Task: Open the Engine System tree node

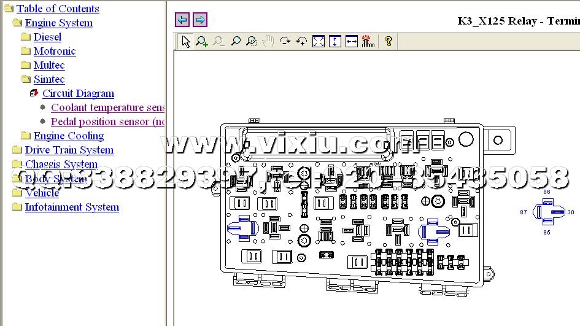Action: pyautogui.click(x=58, y=23)
